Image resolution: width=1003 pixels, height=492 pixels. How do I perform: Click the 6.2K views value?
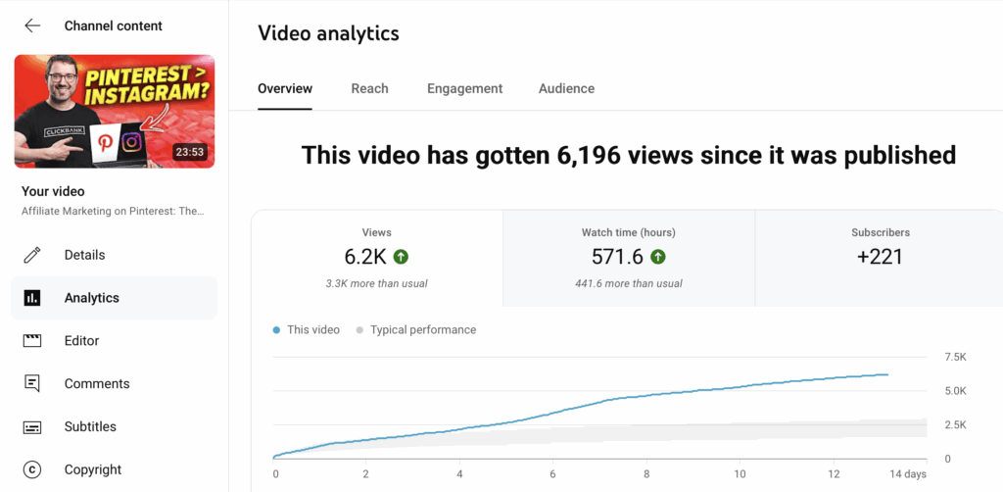365,257
